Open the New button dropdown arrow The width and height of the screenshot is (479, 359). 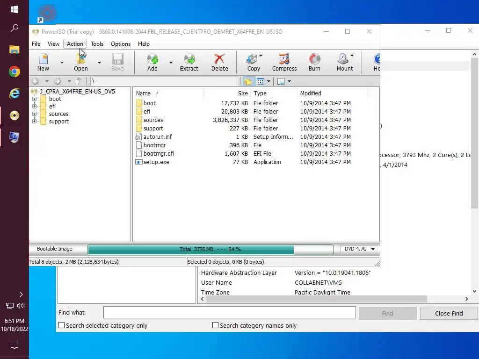tap(62, 63)
